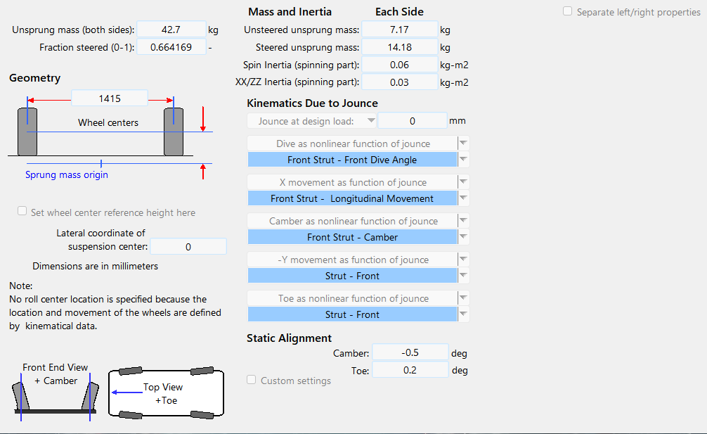Viewport: 707px width, 434px height.
Task: Open dropdown arrow beside Front Strut - Camber
Action: (x=463, y=237)
